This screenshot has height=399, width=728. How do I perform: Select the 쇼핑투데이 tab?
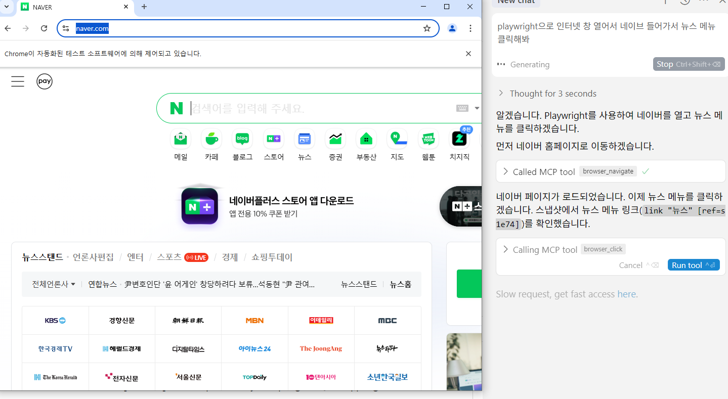click(x=272, y=257)
